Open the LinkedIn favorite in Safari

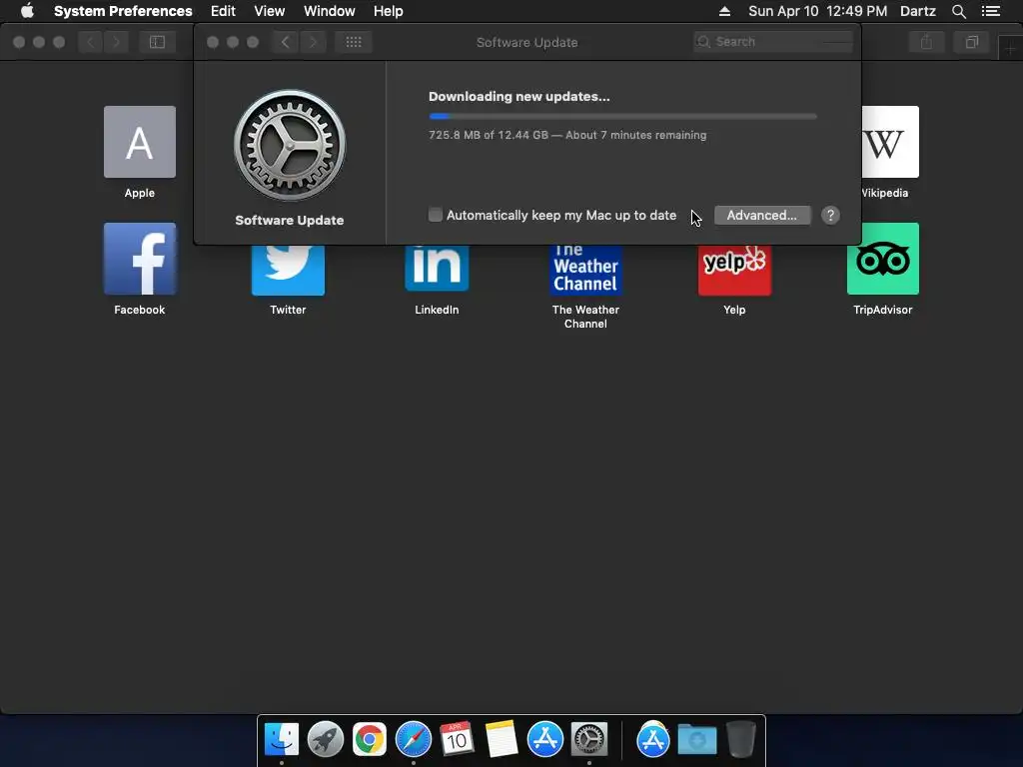[x=437, y=269]
